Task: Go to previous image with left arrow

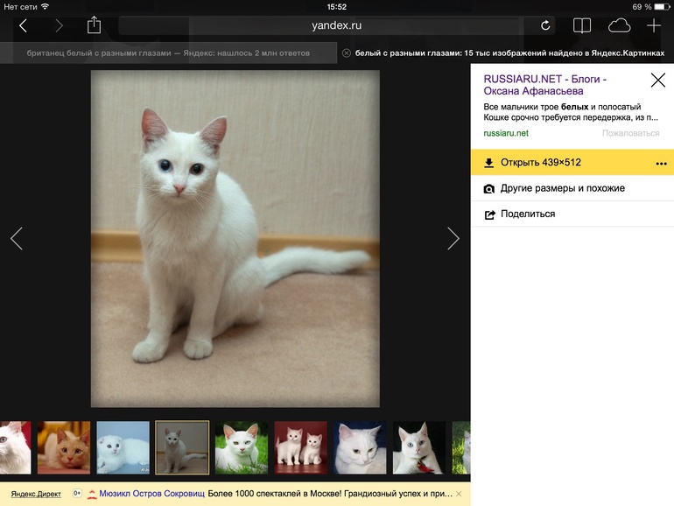Action: pyautogui.click(x=16, y=238)
